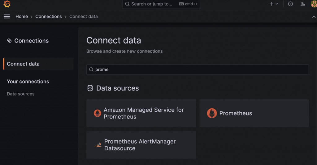Screen dimensions: 317x165
Task: Expand the plus add-new dropdown
Action: click(274, 4)
